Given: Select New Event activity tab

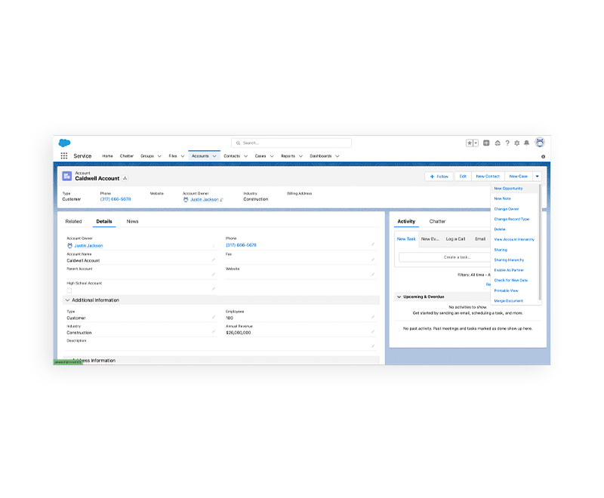Looking at the screenshot, I should click(x=430, y=239).
